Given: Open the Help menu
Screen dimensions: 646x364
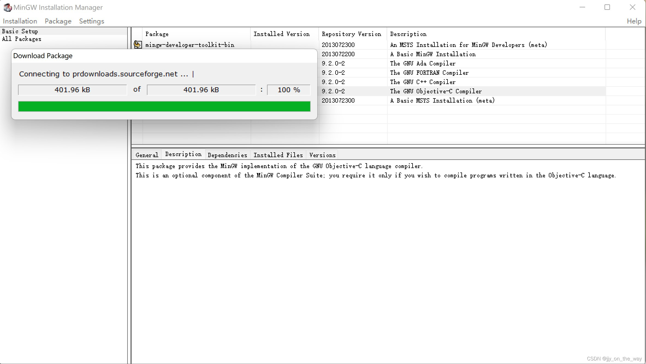Looking at the screenshot, I should [634, 21].
